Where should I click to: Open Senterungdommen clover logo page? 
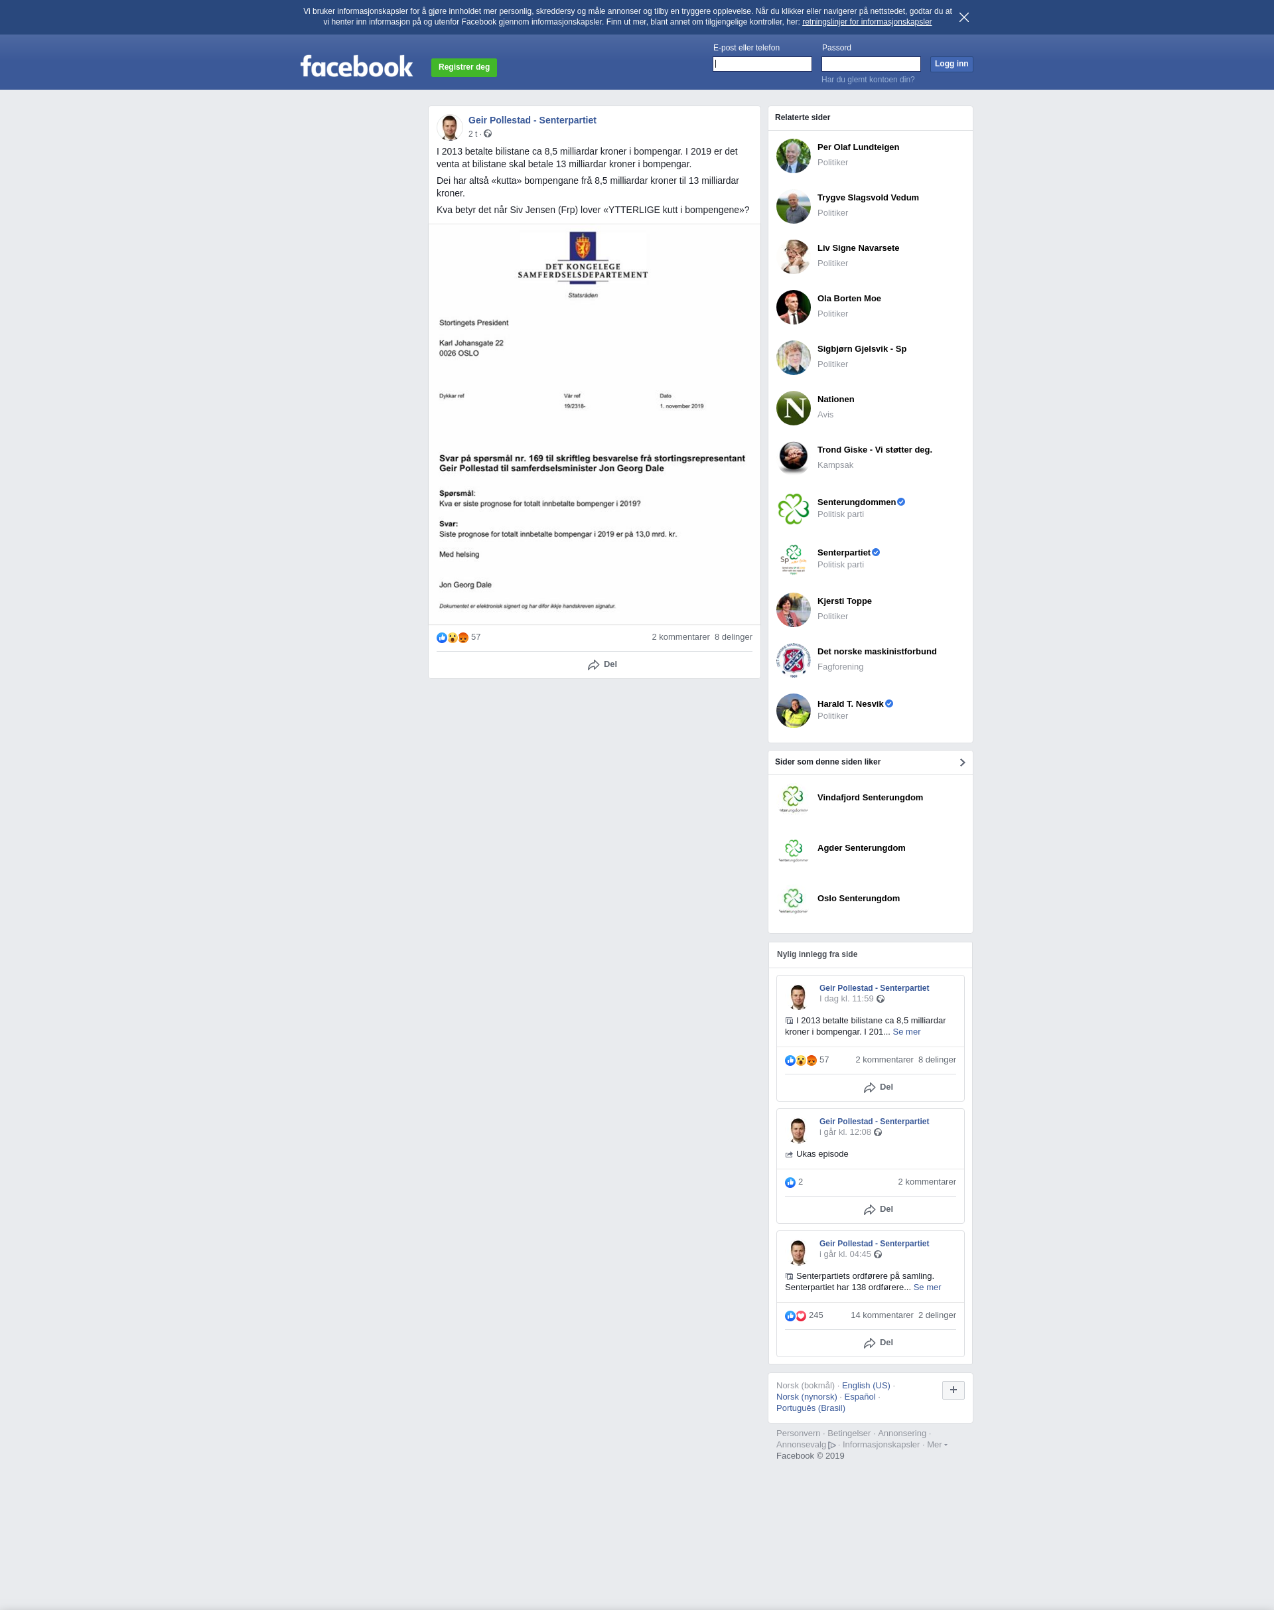pyautogui.click(x=793, y=509)
